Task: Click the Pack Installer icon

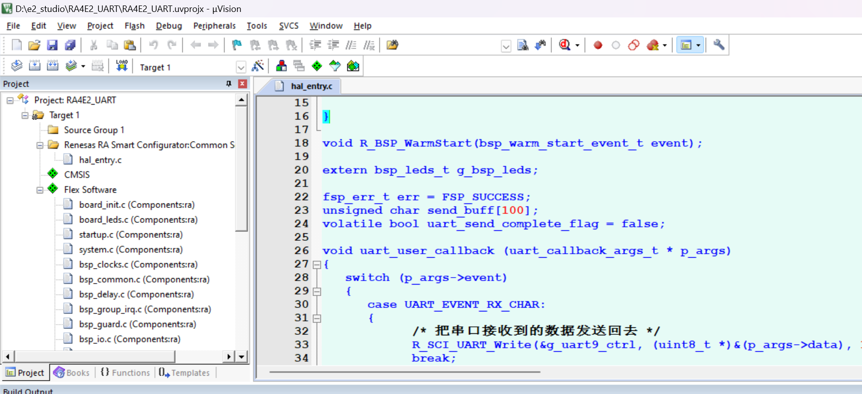Action: (x=353, y=66)
